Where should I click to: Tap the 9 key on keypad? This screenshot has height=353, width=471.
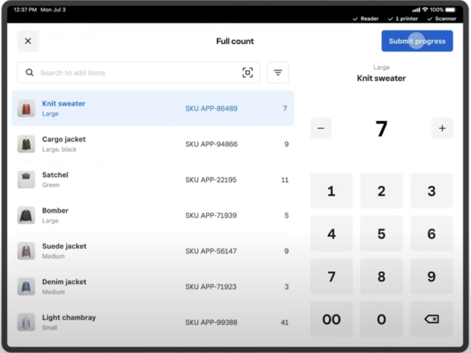point(431,277)
